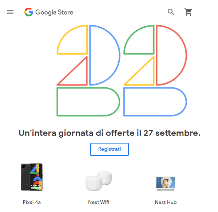218x212 pixels.
Task: Select the Pixel 4a label
Action: pos(32,202)
